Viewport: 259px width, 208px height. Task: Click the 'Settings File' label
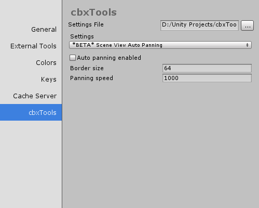coord(86,24)
